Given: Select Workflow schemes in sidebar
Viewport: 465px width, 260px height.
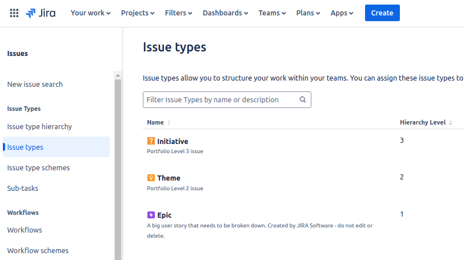Looking at the screenshot, I should tap(38, 250).
